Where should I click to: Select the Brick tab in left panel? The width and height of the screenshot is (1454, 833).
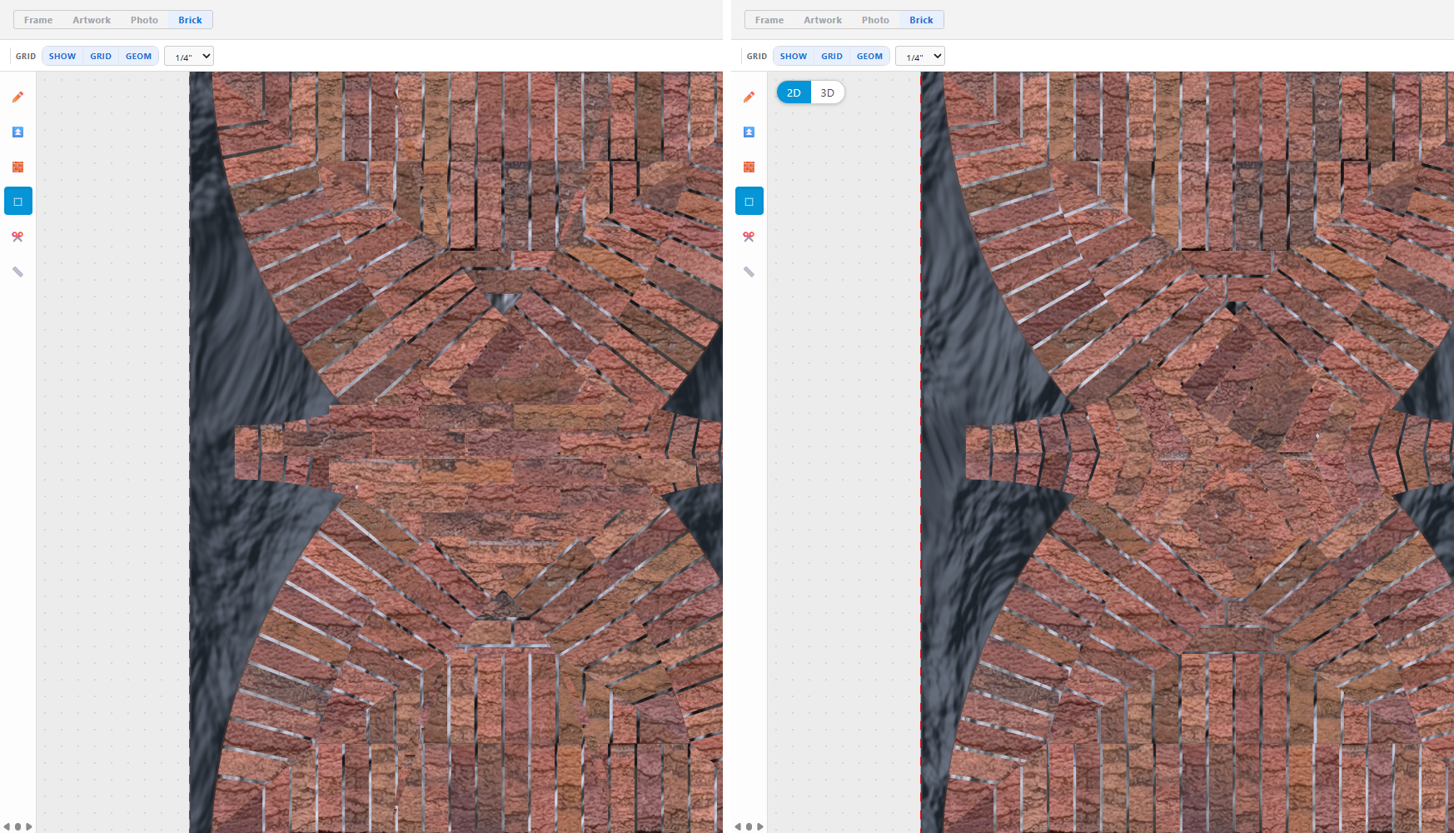point(190,20)
